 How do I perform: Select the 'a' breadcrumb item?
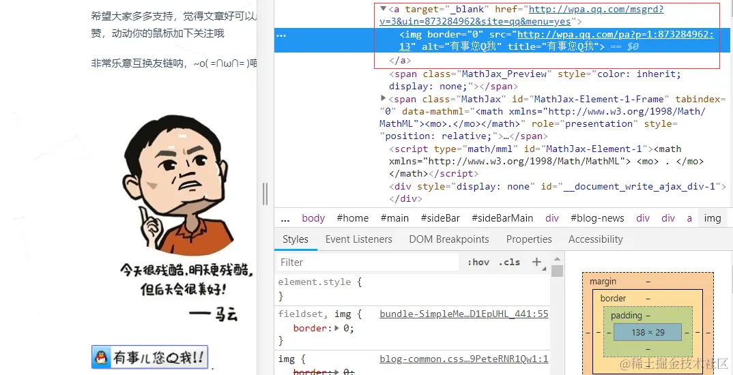(689, 218)
